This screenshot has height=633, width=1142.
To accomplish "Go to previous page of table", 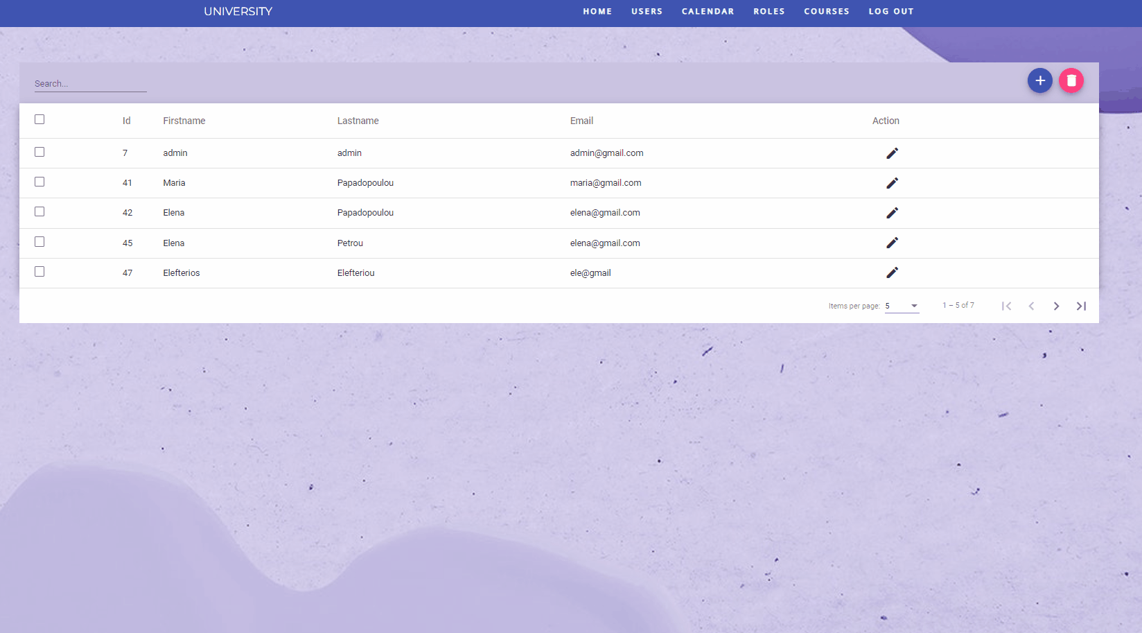I will 1031,306.
